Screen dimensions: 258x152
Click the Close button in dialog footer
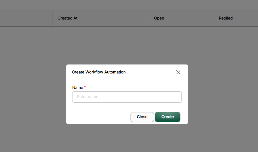click(142, 117)
